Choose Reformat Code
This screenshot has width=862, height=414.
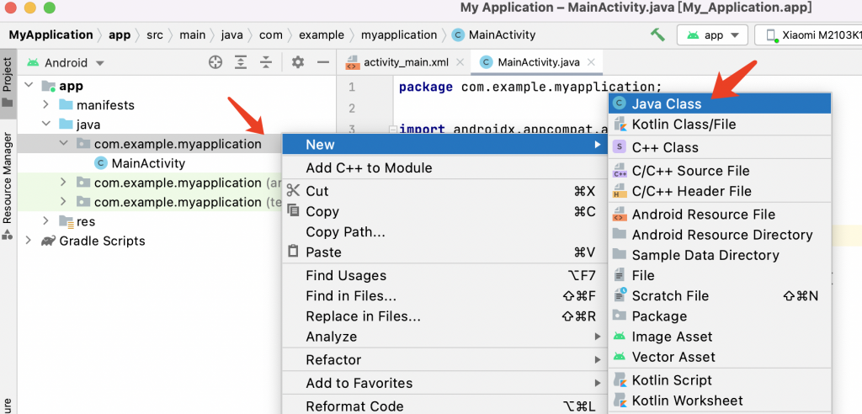(x=444, y=406)
